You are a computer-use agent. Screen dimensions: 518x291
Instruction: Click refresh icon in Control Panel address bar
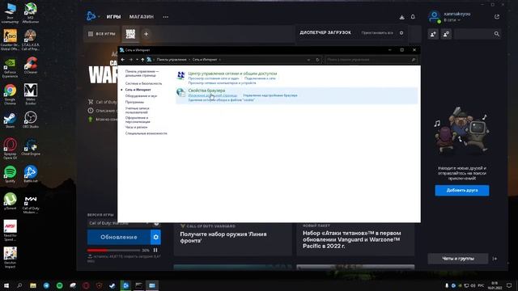pyautogui.click(x=317, y=60)
